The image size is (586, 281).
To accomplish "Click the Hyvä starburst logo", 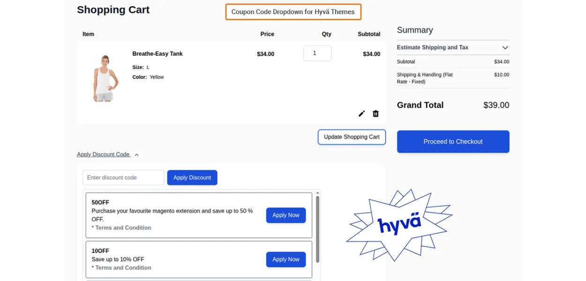I will point(399,225).
